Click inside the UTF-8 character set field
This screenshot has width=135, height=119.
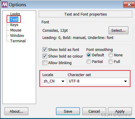click(x=98, y=81)
